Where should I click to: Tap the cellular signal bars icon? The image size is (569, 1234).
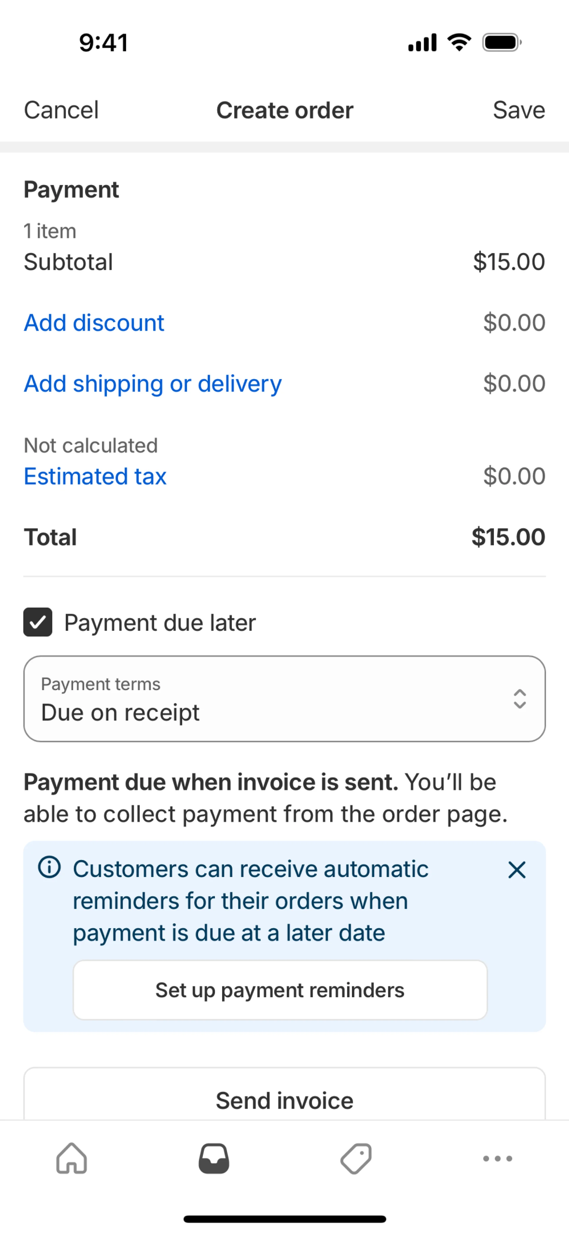[422, 43]
